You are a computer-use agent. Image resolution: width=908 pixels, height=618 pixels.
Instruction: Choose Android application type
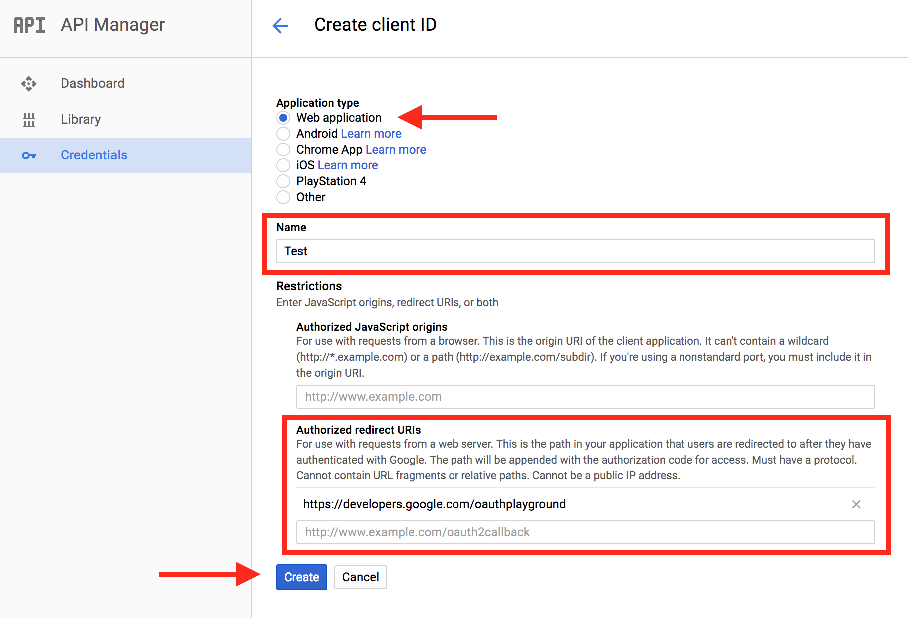pos(283,134)
